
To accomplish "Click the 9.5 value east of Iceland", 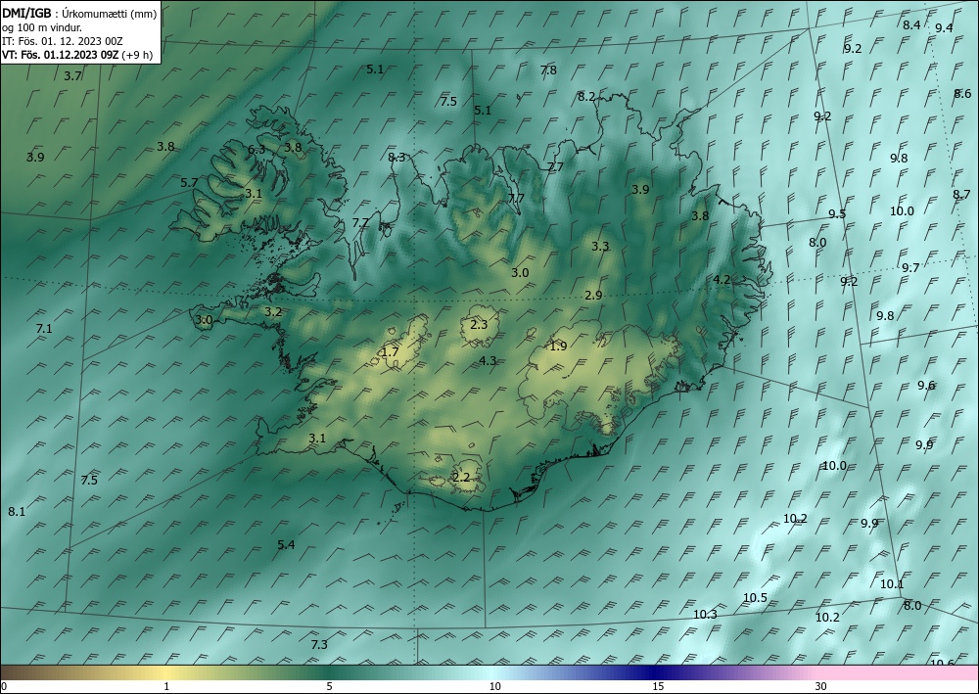I will [x=837, y=214].
